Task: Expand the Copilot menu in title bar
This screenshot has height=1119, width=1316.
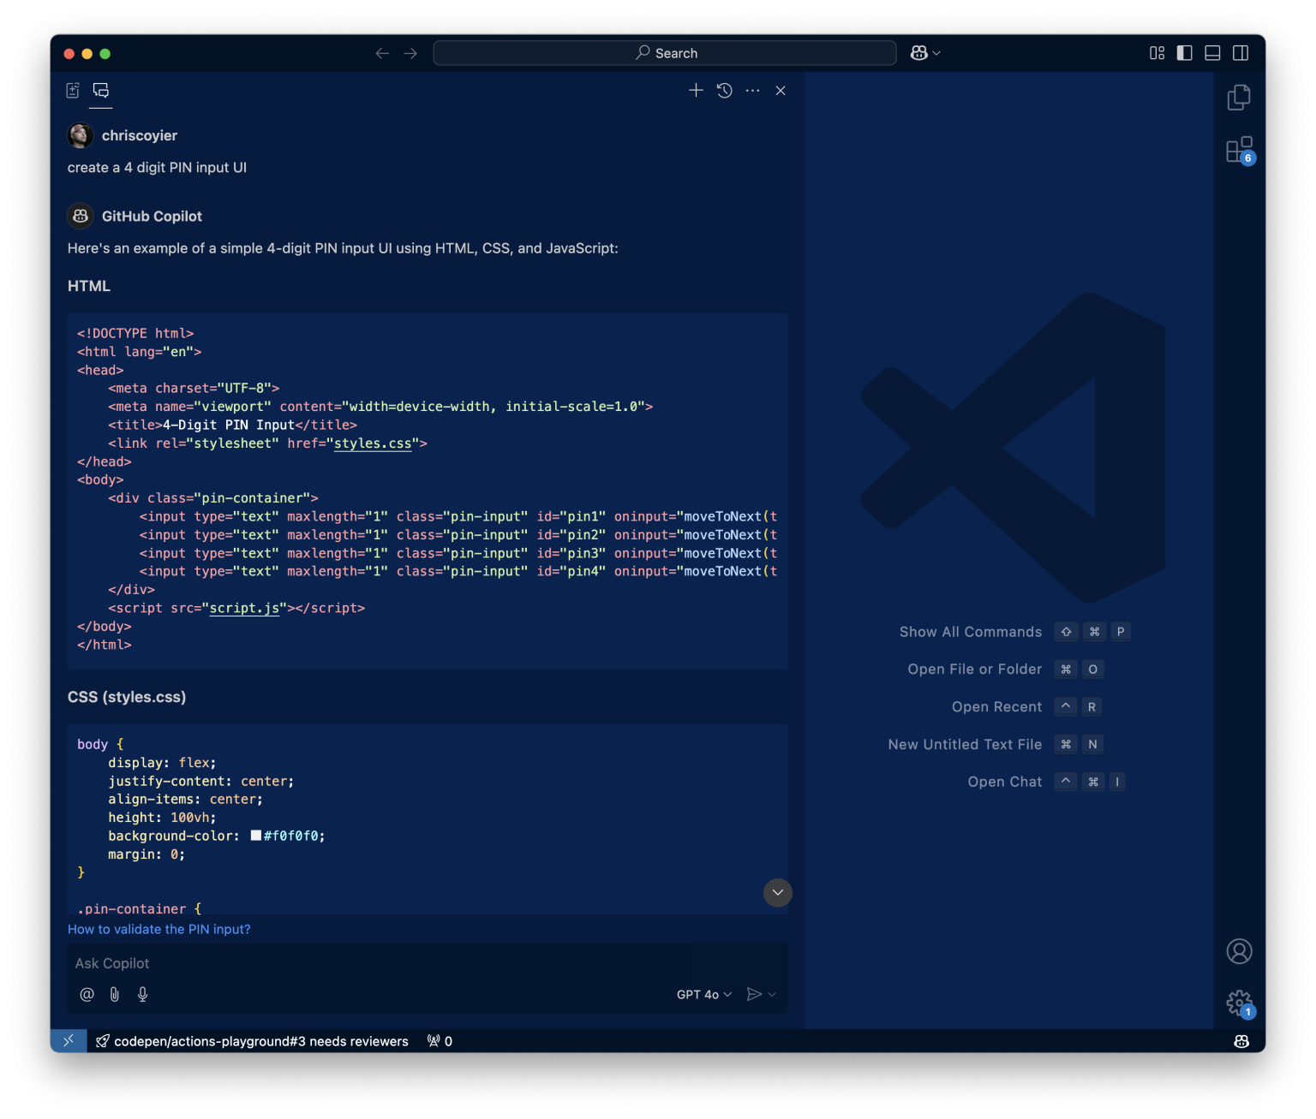Action: click(x=925, y=53)
